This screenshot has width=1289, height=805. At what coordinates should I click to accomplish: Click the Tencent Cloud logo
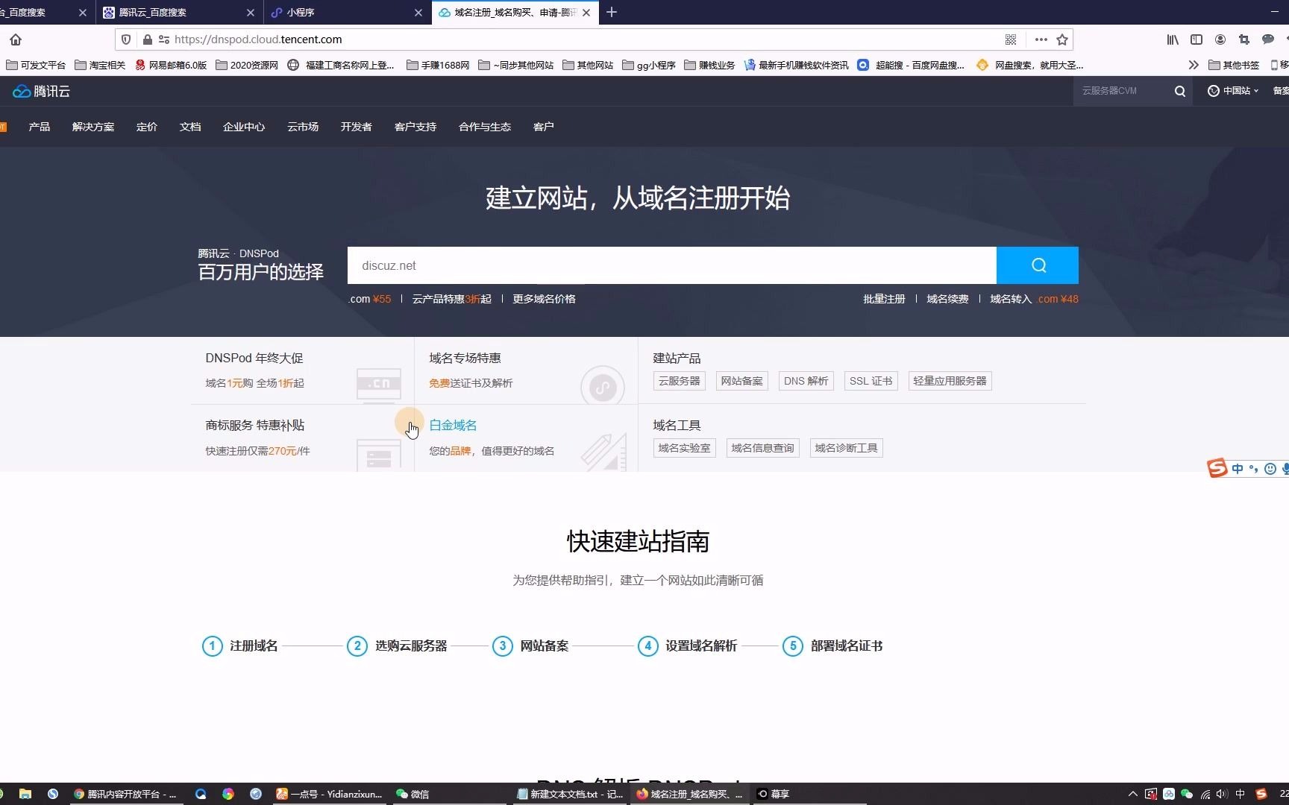[41, 91]
